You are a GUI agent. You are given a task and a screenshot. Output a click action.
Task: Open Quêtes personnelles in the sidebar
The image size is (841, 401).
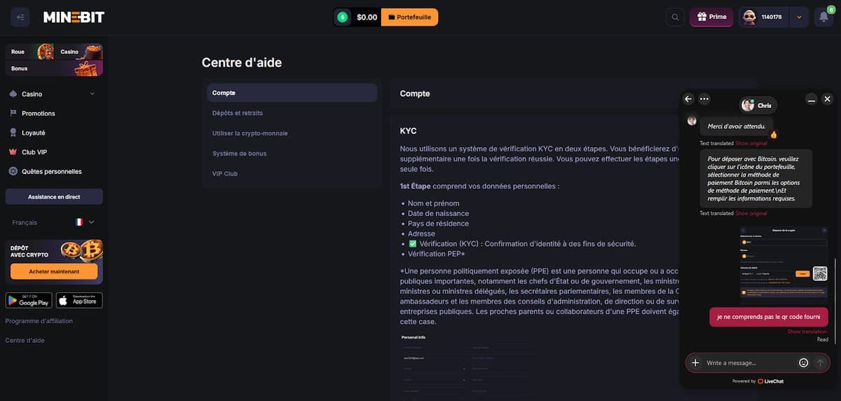tap(53, 171)
